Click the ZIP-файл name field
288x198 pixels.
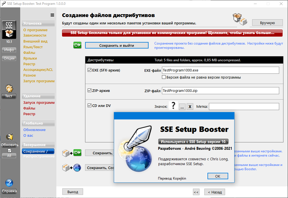(x=220, y=90)
